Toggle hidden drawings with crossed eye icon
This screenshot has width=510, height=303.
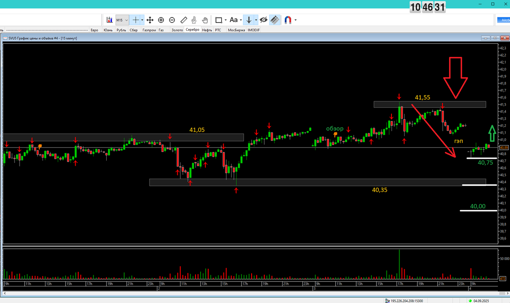click(x=263, y=20)
